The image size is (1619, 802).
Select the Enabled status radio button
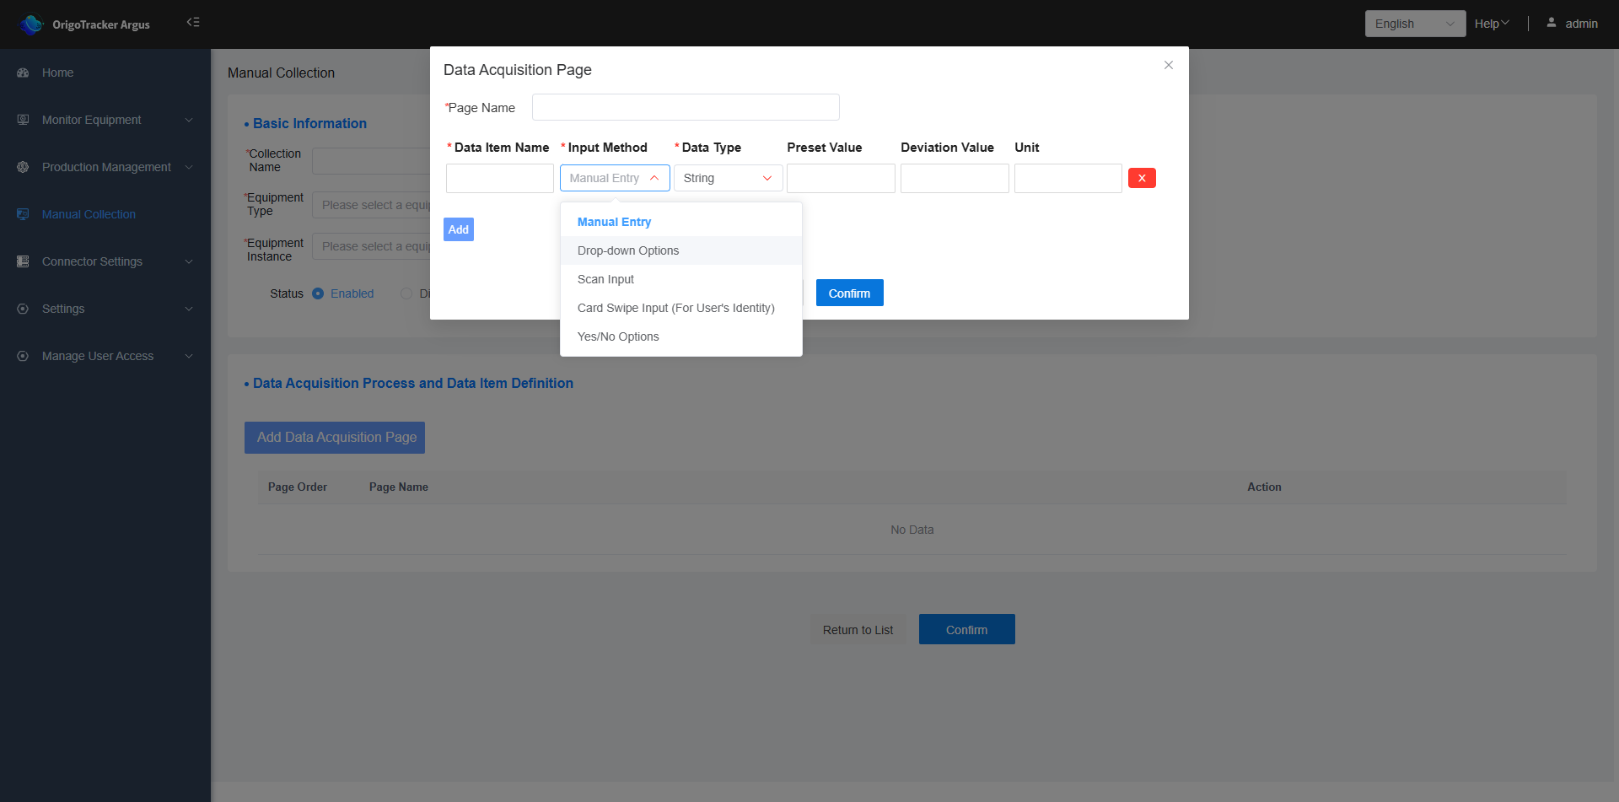[x=318, y=293]
